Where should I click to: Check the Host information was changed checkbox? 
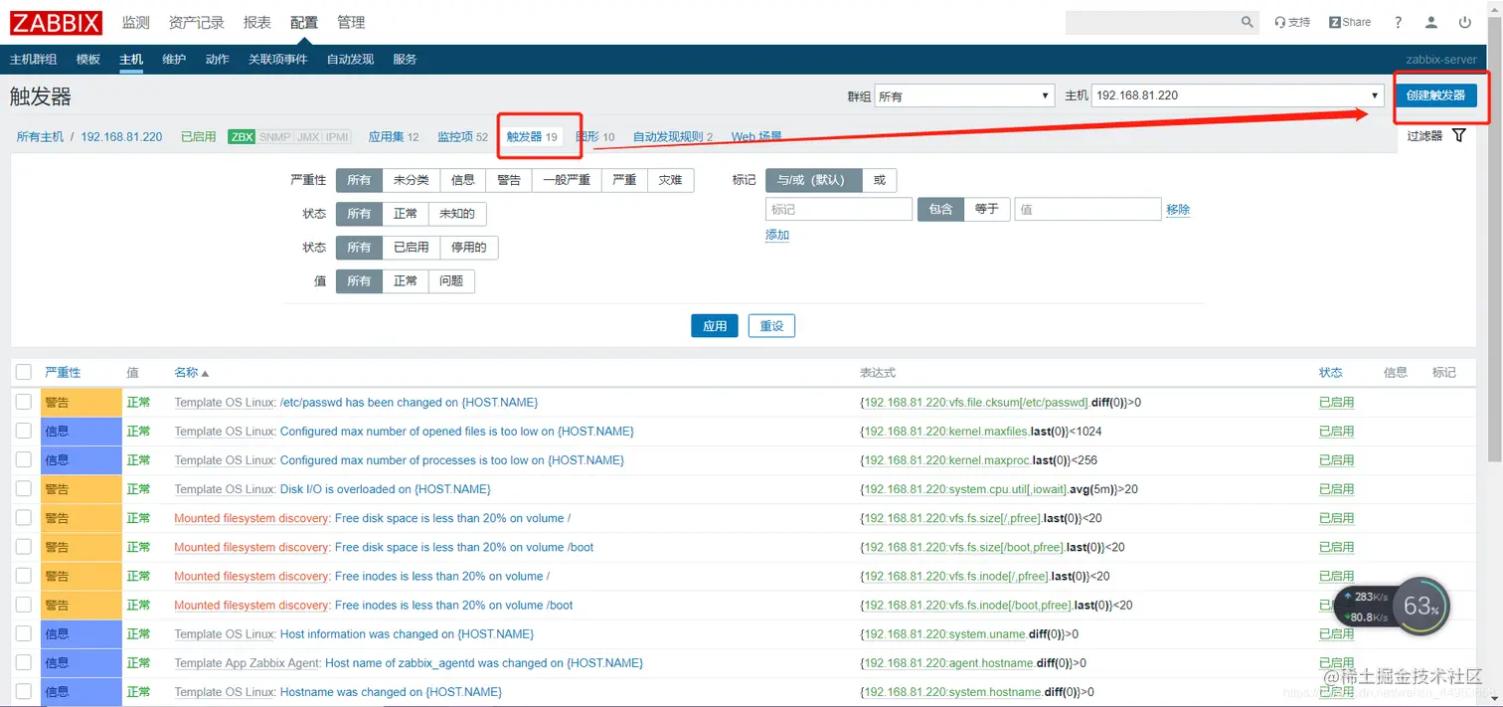click(x=24, y=633)
